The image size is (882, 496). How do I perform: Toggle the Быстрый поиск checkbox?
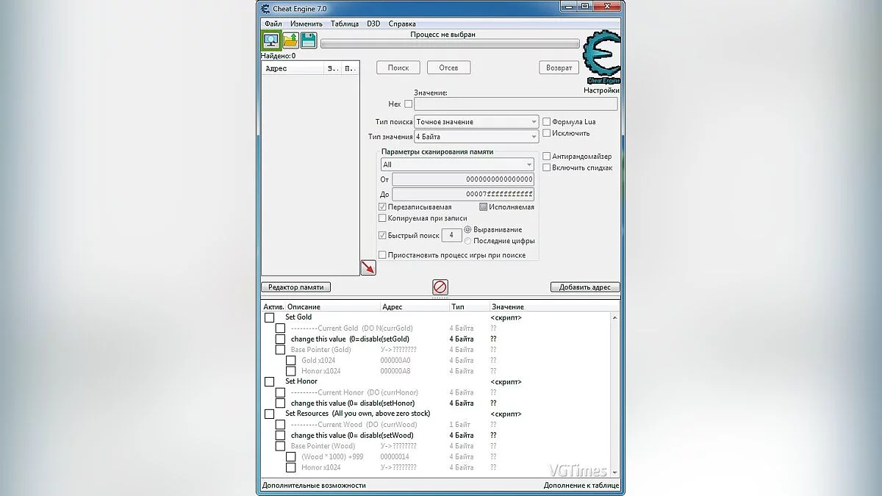(382, 236)
